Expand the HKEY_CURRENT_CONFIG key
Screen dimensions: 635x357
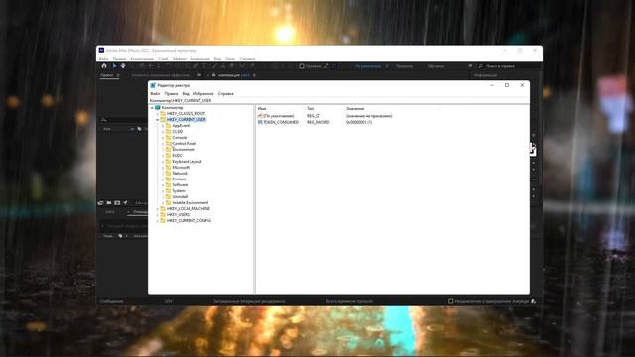tap(157, 220)
